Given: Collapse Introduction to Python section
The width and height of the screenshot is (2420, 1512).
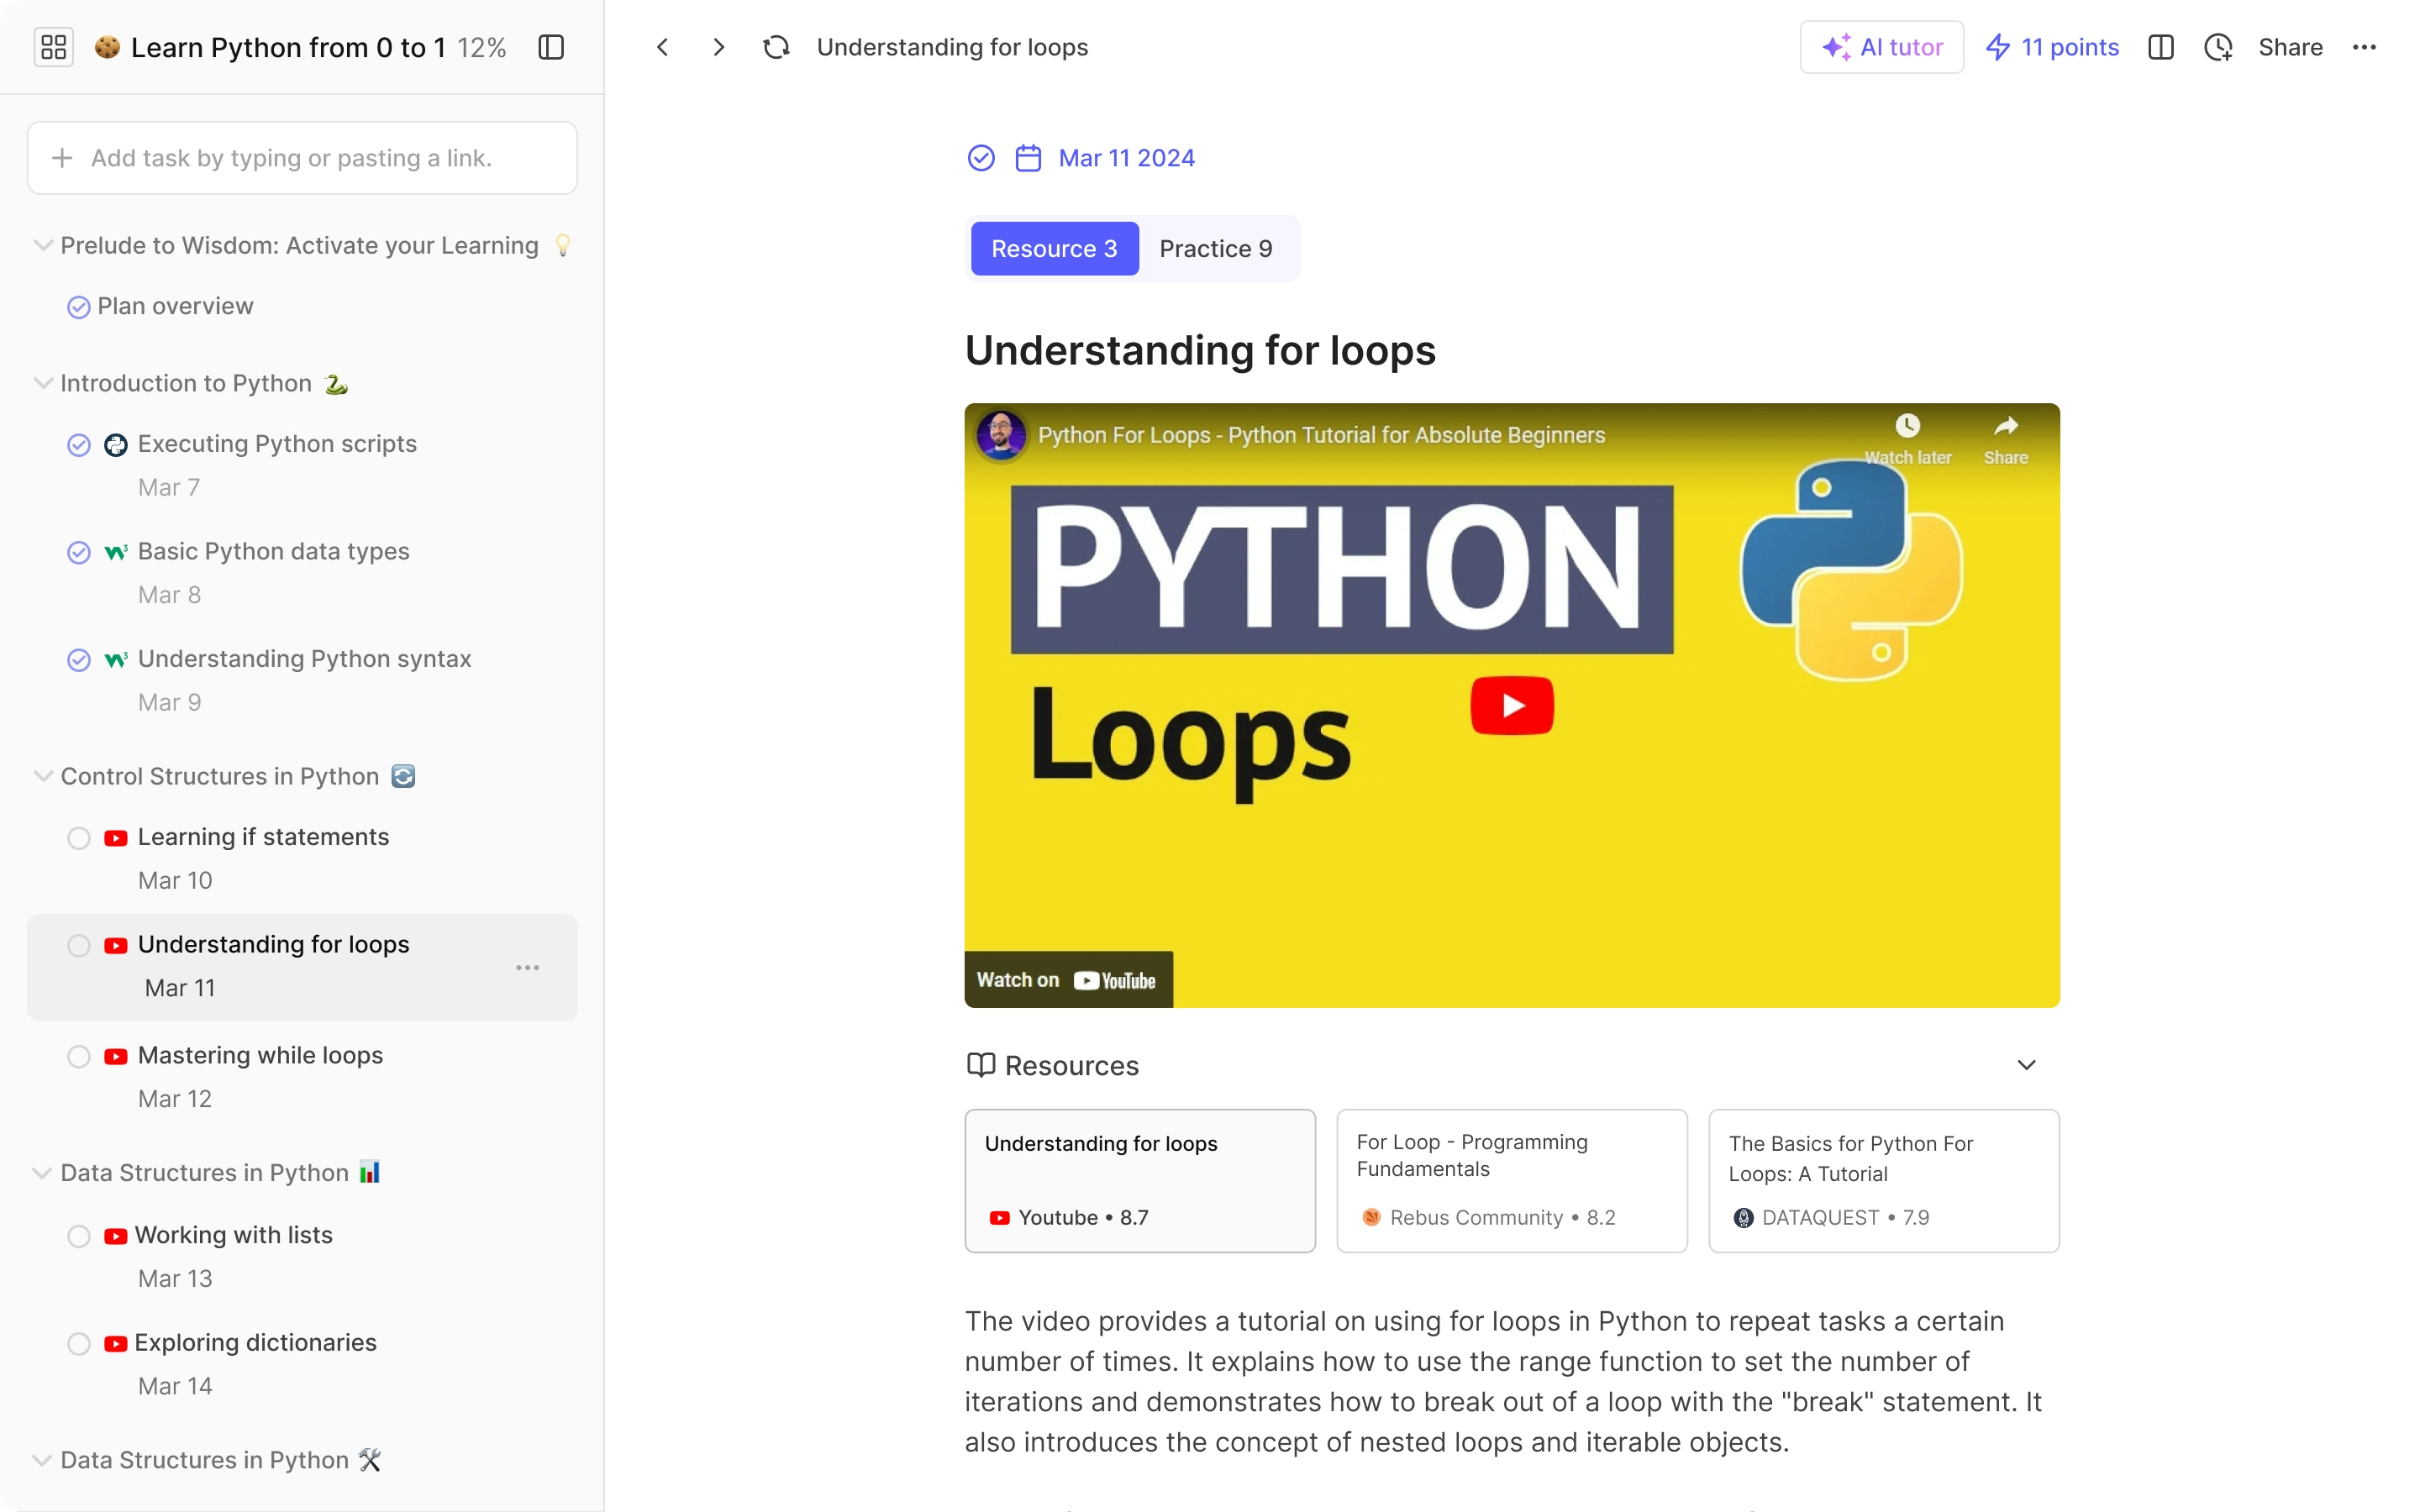Looking at the screenshot, I should 42,383.
